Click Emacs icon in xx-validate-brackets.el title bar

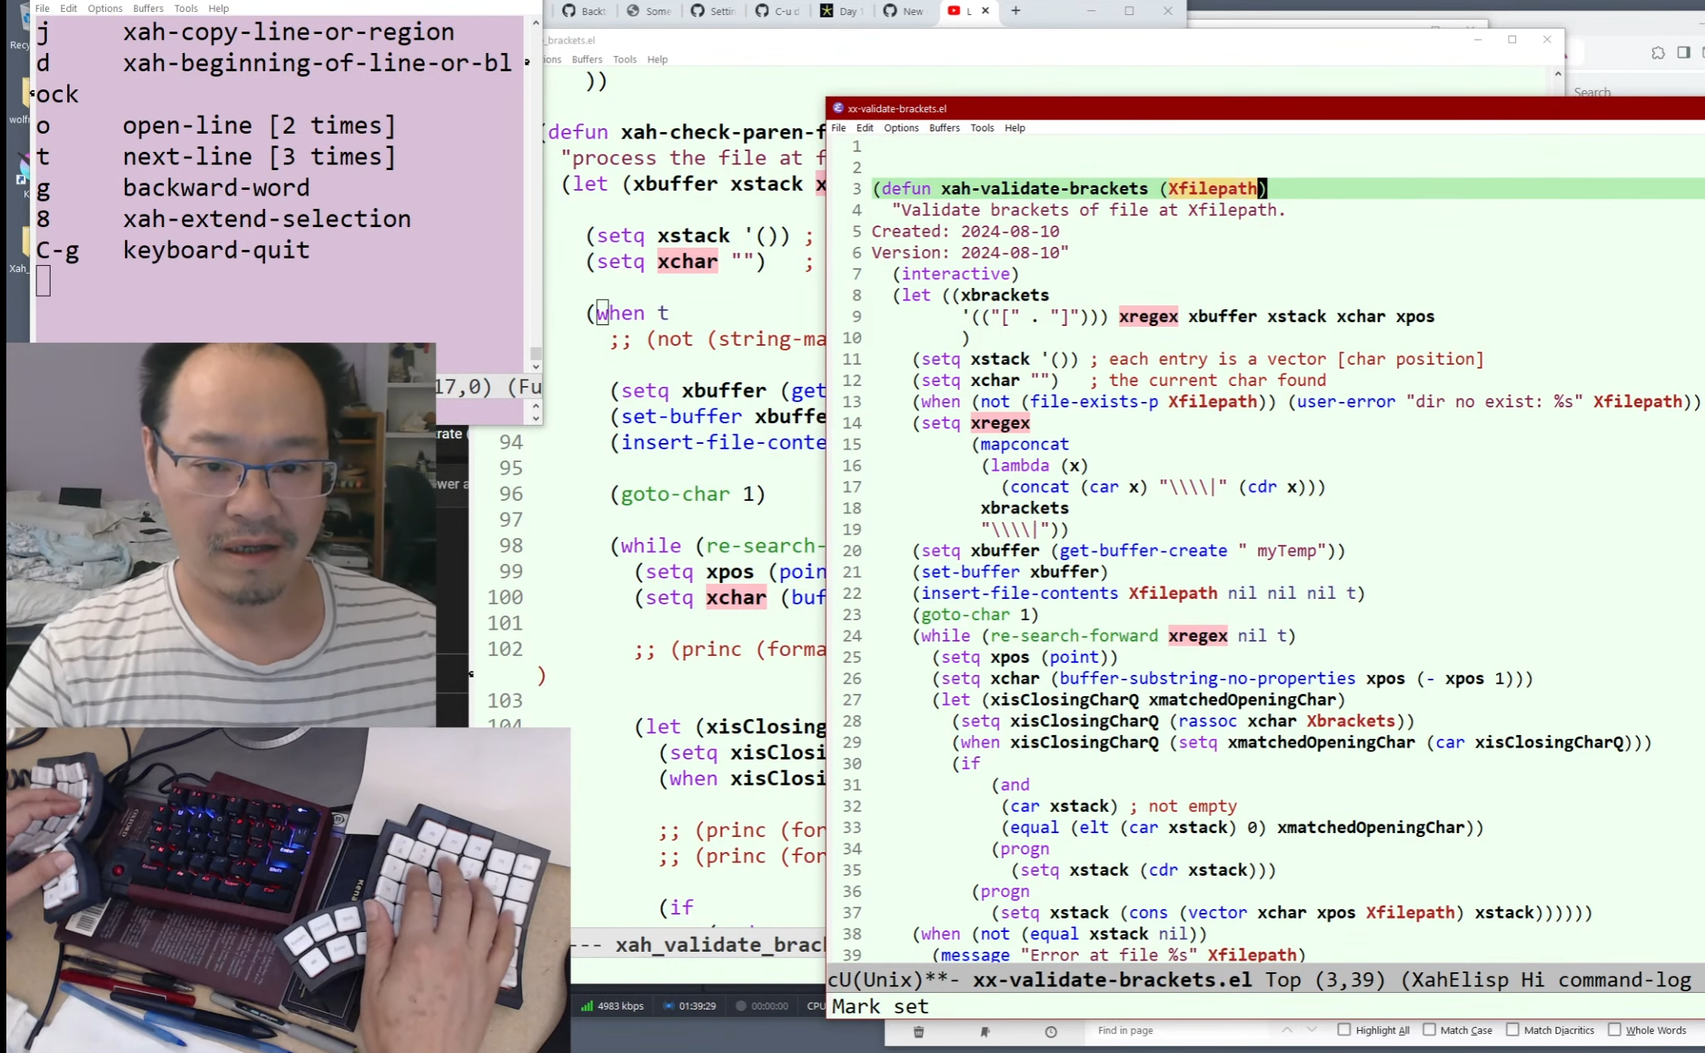tap(838, 108)
